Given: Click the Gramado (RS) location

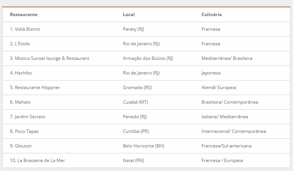Looking at the screenshot, I should point(137,88).
